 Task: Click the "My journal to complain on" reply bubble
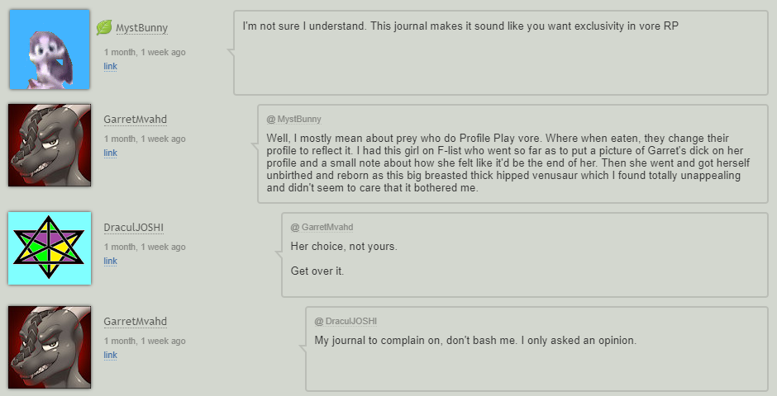(x=536, y=349)
